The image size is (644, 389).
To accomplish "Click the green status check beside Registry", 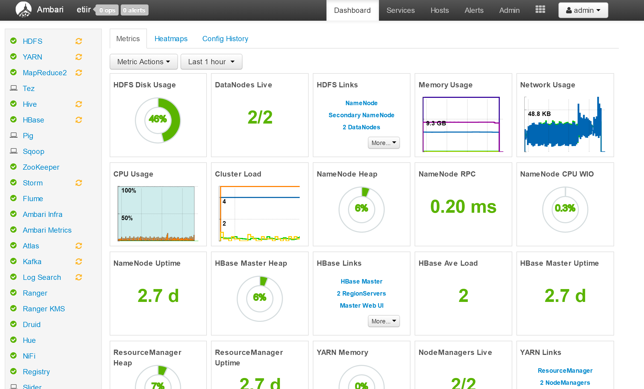I will (x=13, y=371).
